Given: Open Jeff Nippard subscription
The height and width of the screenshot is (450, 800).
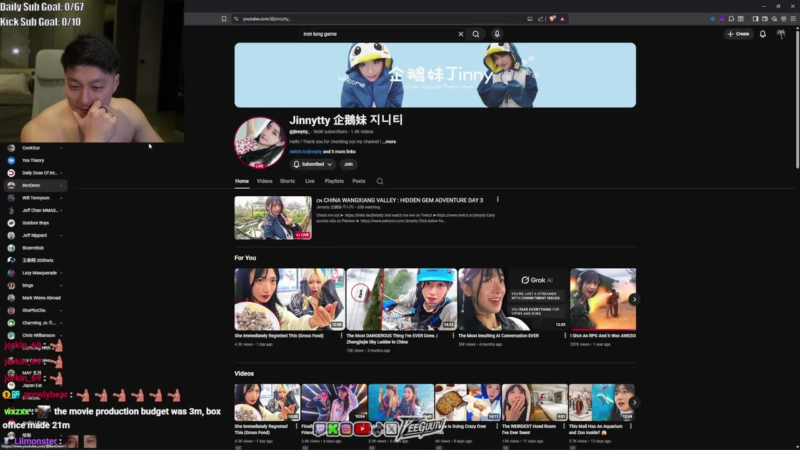Looking at the screenshot, I should (35, 236).
